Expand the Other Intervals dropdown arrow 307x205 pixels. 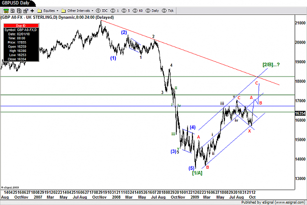point(92,11)
